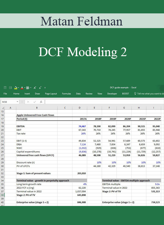164x225 pixels.
Task: Open the Developer ribbon tab
Action: coord(112,94)
